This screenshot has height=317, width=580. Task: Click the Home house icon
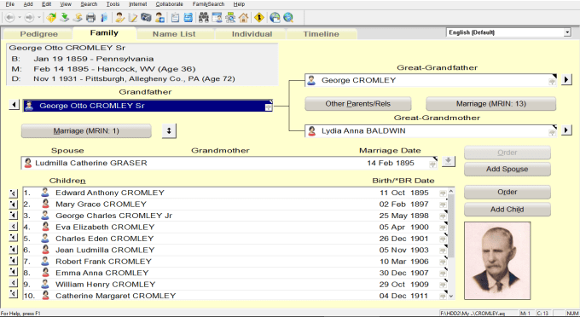coord(243,17)
